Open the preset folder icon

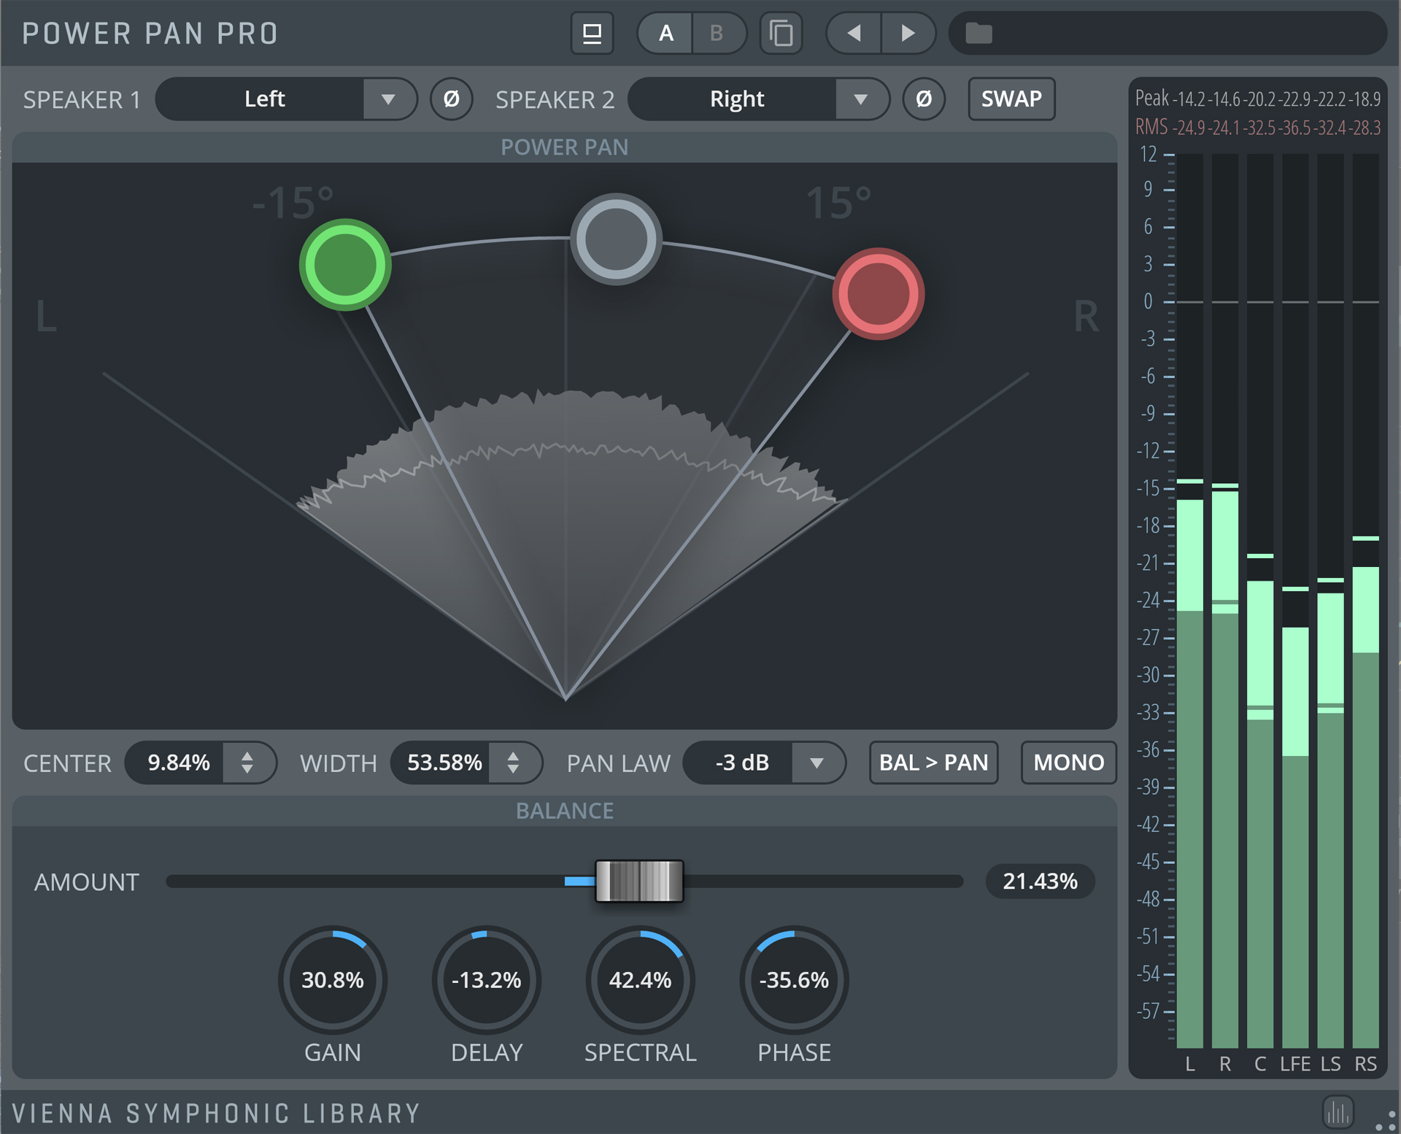coord(979,34)
